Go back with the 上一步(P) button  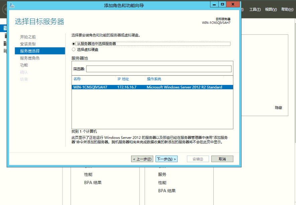click(x=142, y=159)
